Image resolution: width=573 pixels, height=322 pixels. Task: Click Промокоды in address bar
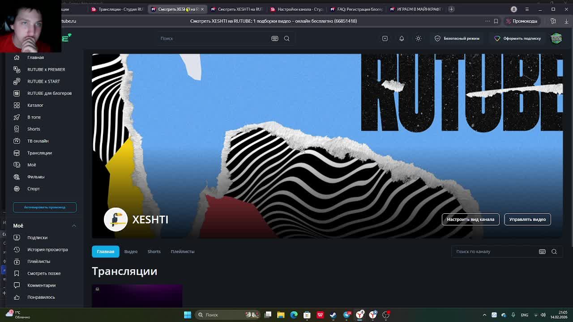(x=522, y=21)
